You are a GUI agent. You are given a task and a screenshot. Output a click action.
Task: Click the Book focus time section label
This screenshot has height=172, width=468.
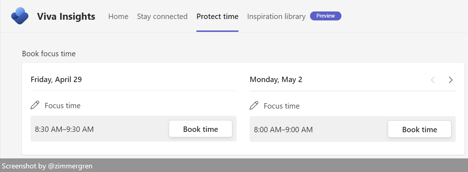click(49, 54)
